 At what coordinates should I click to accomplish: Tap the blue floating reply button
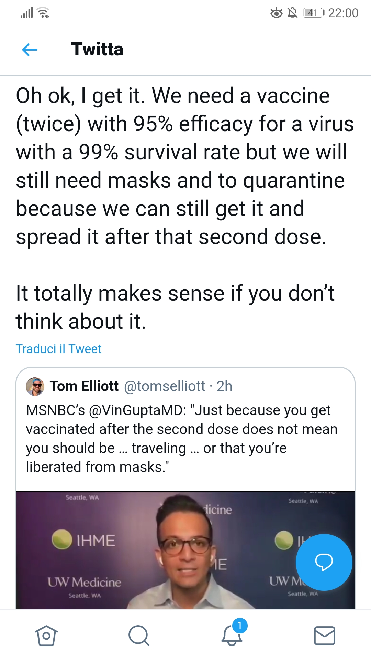pyautogui.click(x=324, y=562)
